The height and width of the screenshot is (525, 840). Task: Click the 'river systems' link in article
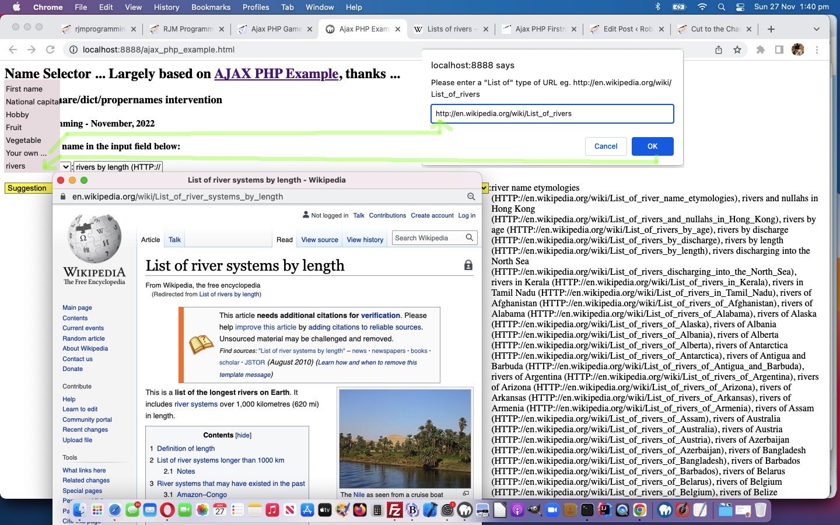coord(195,404)
